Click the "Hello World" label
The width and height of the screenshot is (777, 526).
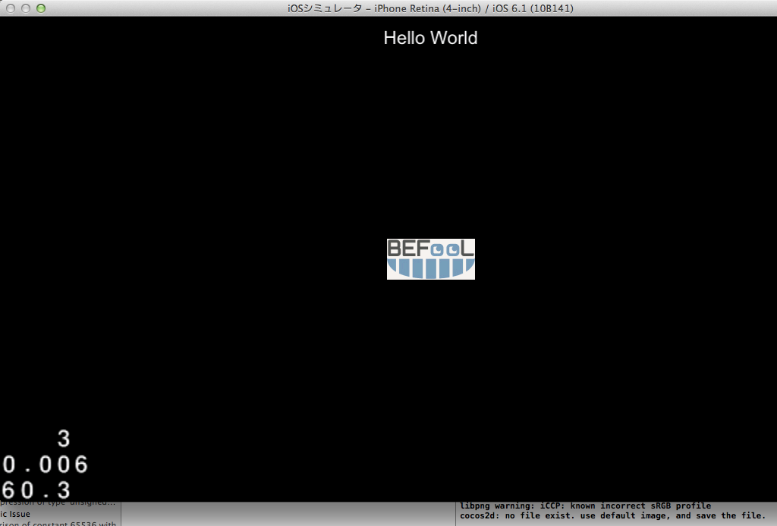[431, 38]
